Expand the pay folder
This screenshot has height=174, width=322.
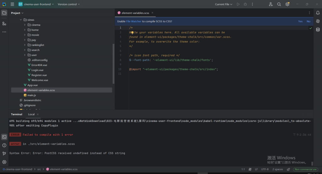click(x=25, y=40)
